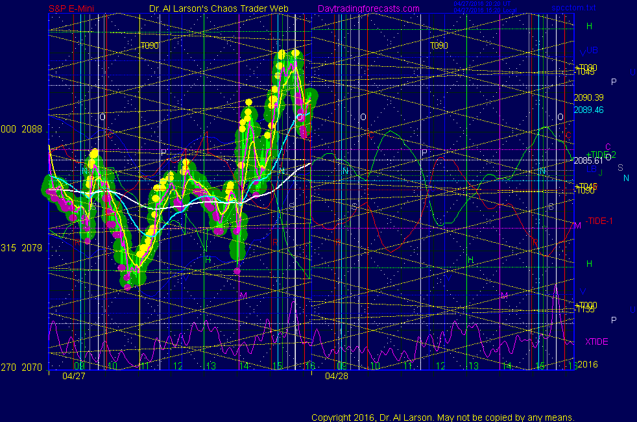Click the white 2085.61 price readout
The height and width of the screenshot is (422, 637).
(588, 160)
